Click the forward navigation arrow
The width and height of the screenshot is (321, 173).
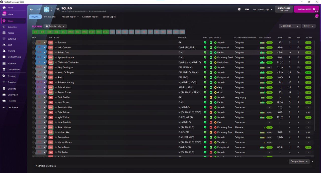39,9
